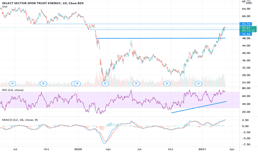
Task: Select the thick blue horizontal line at 48.00
Action: click(161, 38)
